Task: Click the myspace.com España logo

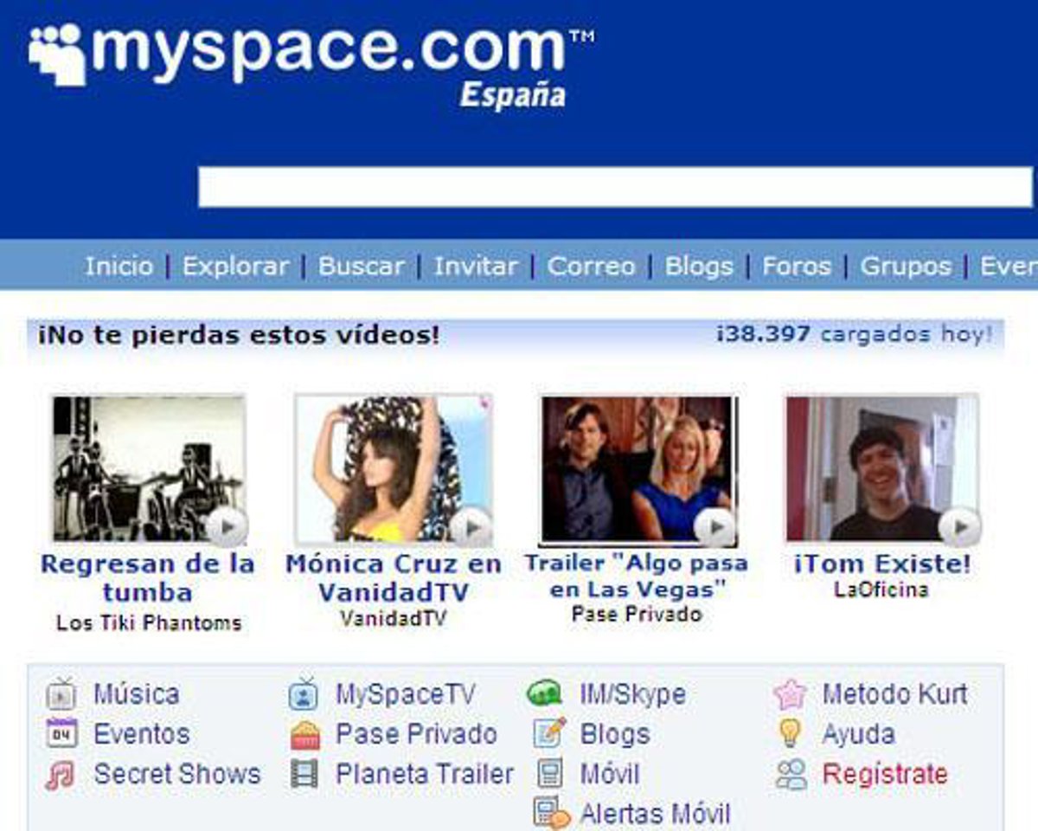Action: pos(311,61)
